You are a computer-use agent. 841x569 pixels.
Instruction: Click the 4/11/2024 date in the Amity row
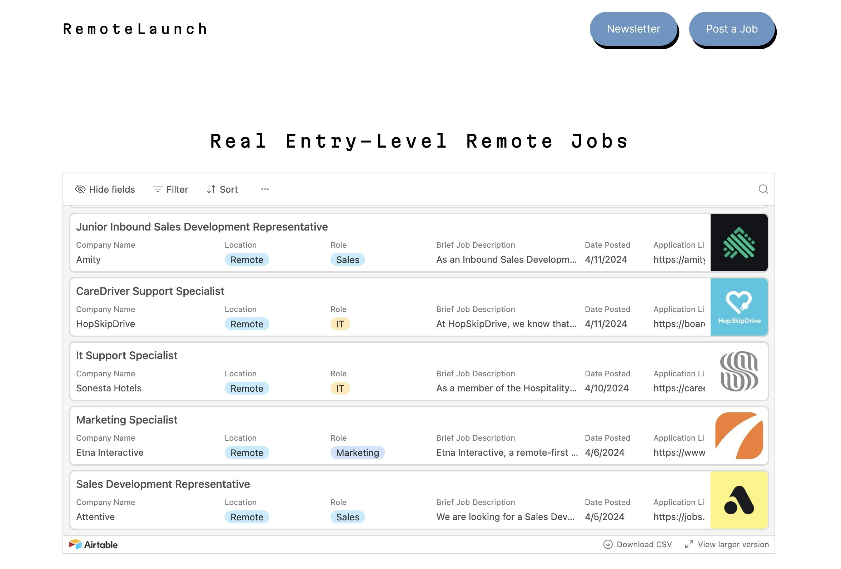point(606,259)
